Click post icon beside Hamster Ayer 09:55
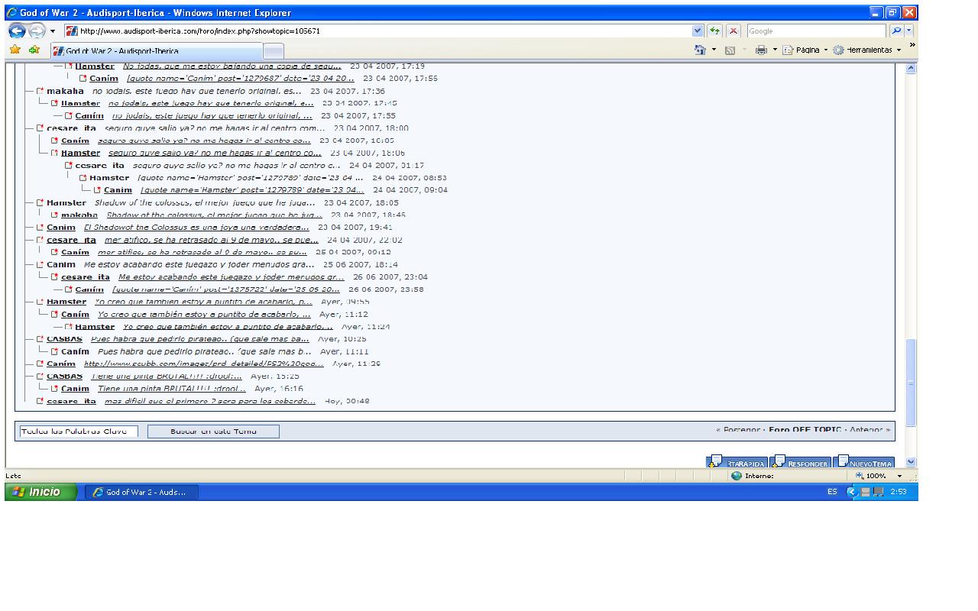 (x=40, y=302)
